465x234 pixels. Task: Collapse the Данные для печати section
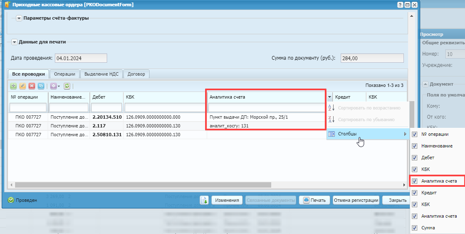coord(14,42)
